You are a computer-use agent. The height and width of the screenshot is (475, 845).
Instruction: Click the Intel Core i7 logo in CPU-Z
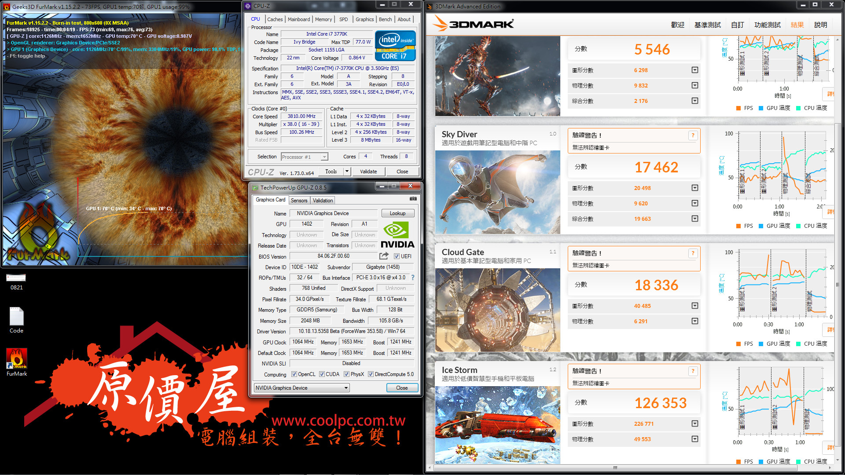(x=395, y=46)
